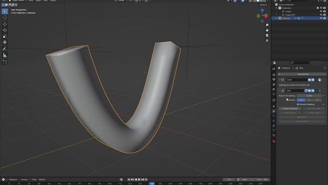This screenshot has height=185, width=328.
Task: Open the Particles properties tab
Action: (x=274, y=116)
